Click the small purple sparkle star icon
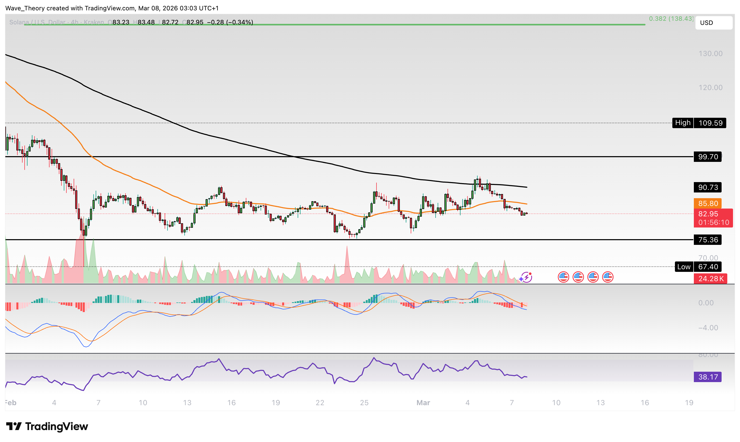The image size is (740, 442). [x=521, y=279]
